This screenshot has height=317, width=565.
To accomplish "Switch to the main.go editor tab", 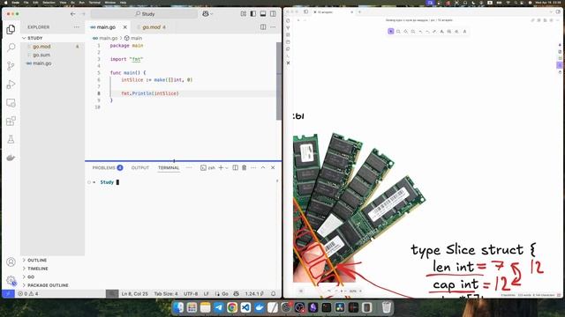I will click(x=106, y=27).
